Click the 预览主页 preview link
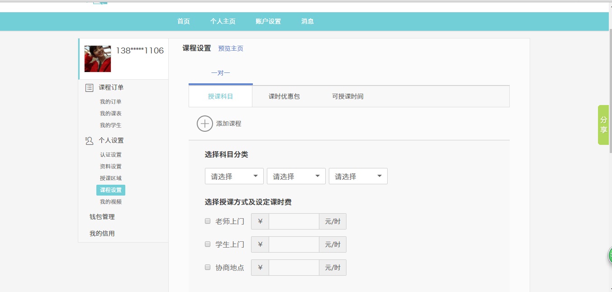The height and width of the screenshot is (292, 612). tap(231, 48)
